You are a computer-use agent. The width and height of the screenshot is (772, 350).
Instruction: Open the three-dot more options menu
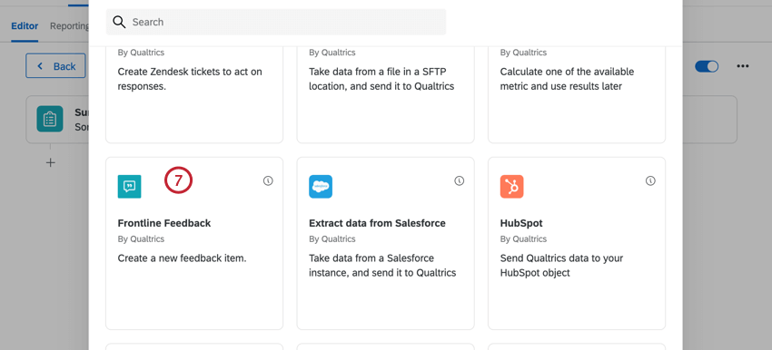[x=743, y=66]
